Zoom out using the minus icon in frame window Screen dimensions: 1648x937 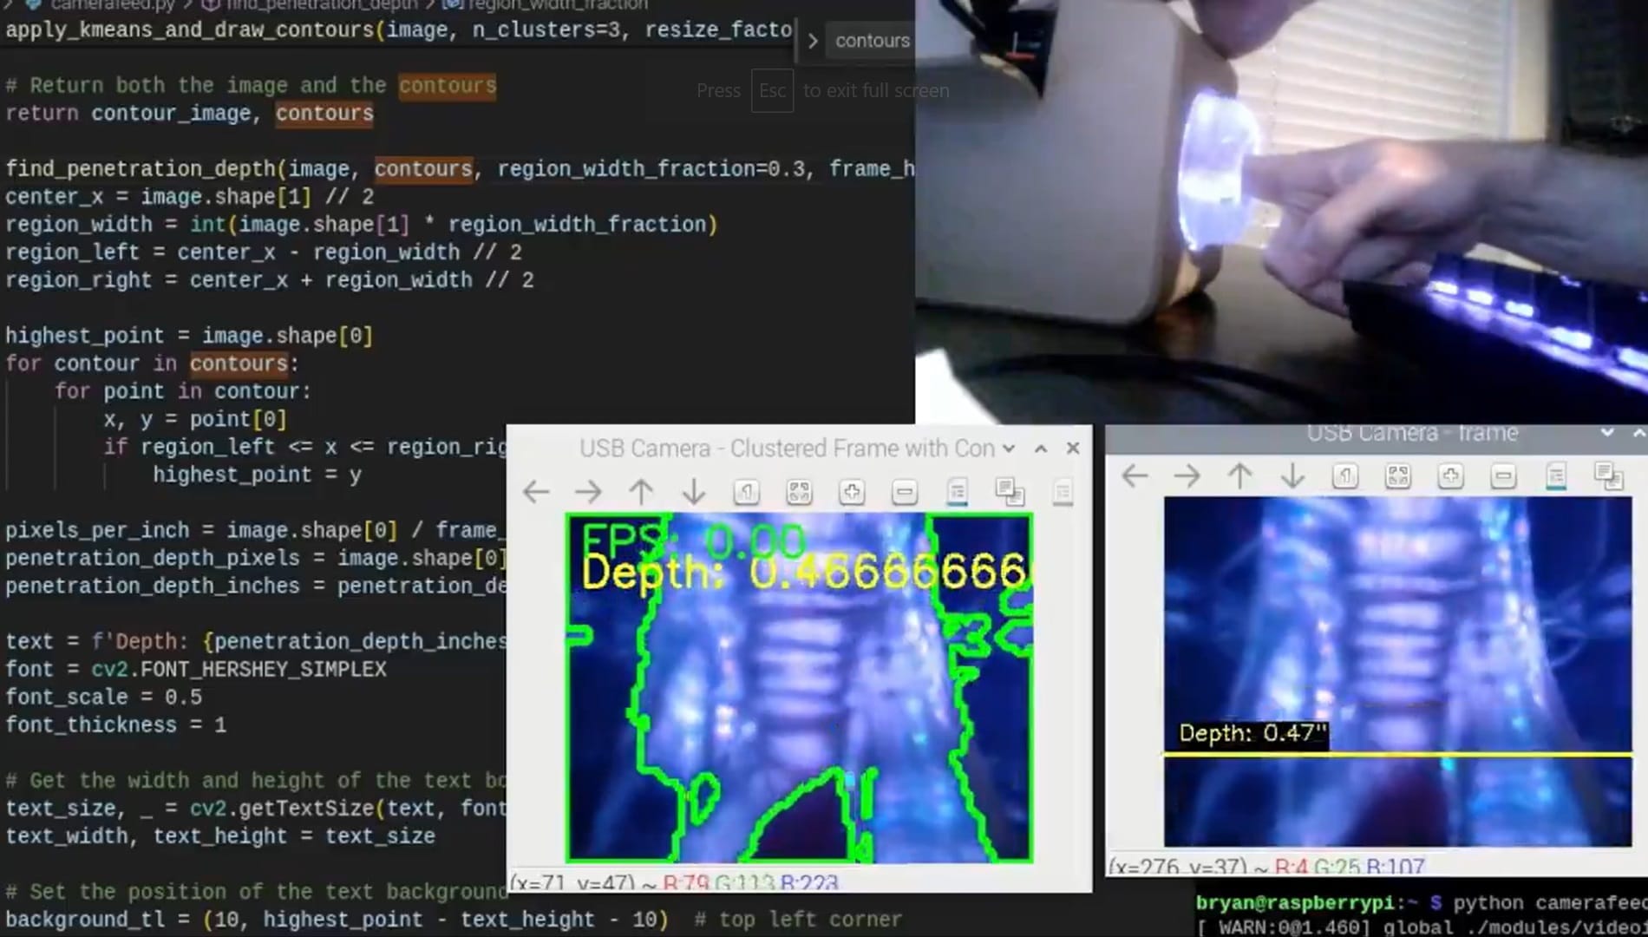click(1503, 476)
